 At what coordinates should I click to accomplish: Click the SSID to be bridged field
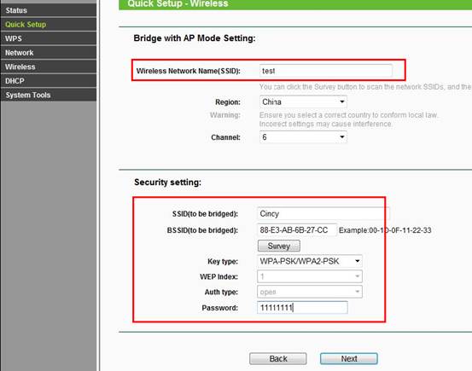[x=323, y=213]
